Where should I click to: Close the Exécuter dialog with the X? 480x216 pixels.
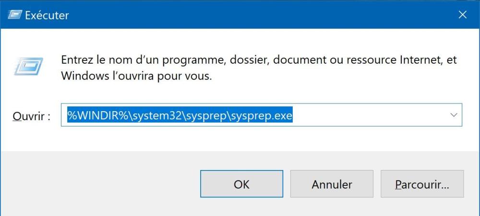point(462,15)
